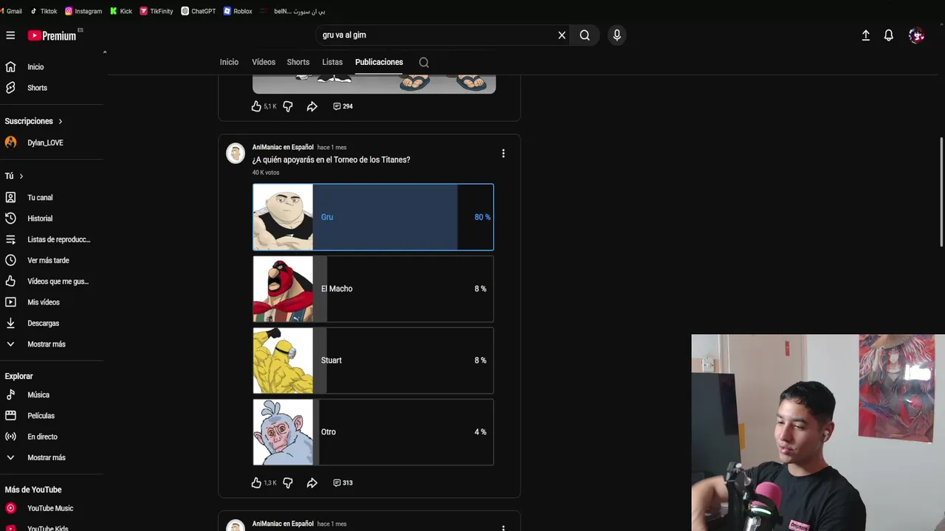Open AniManiac en Español name on poll
The image size is (945, 531).
click(283, 147)
